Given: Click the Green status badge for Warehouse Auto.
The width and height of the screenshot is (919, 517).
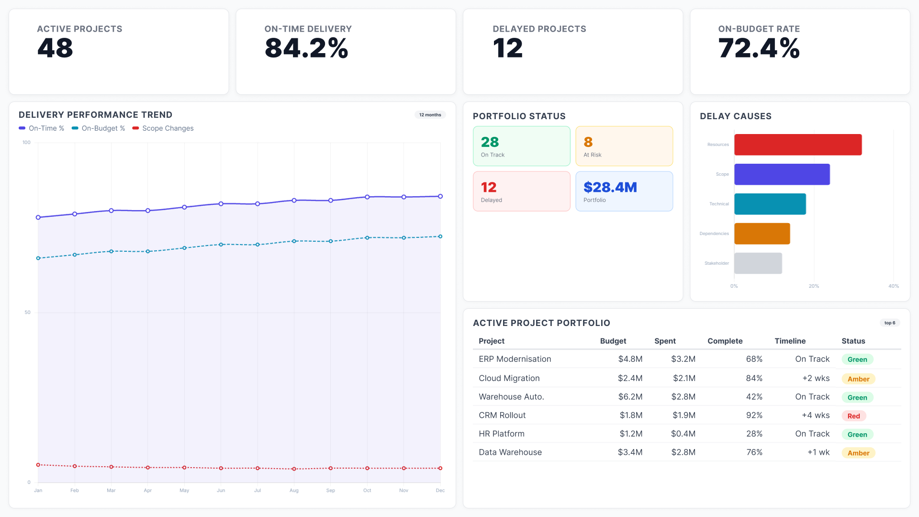Looking at the screenshot, I should pyautogui.click(x=857, y=397).
